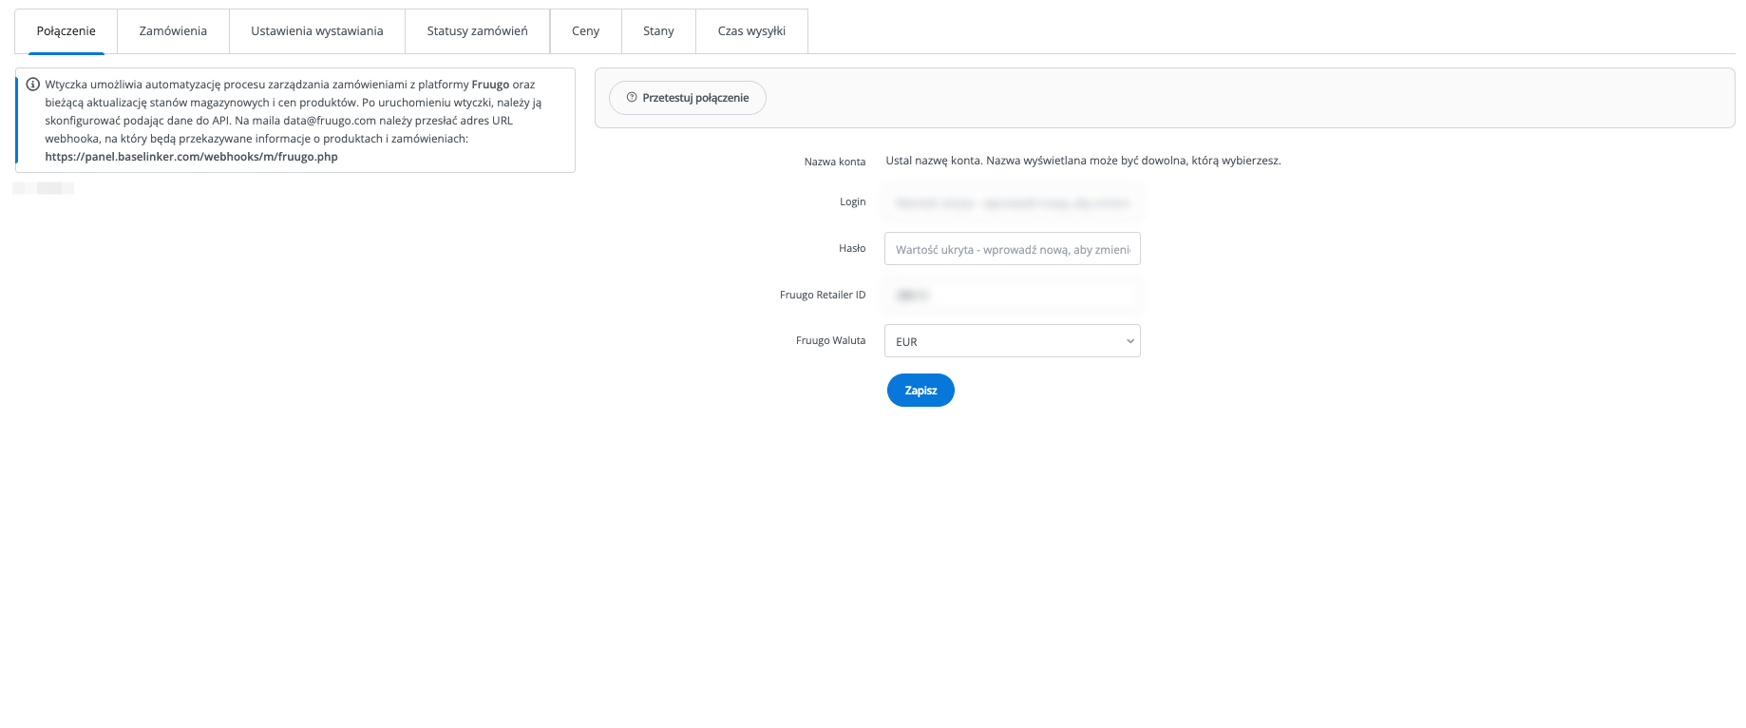Focus the Hasło password field
The height and width of the screenshot is (728, 1746).
1012,249
